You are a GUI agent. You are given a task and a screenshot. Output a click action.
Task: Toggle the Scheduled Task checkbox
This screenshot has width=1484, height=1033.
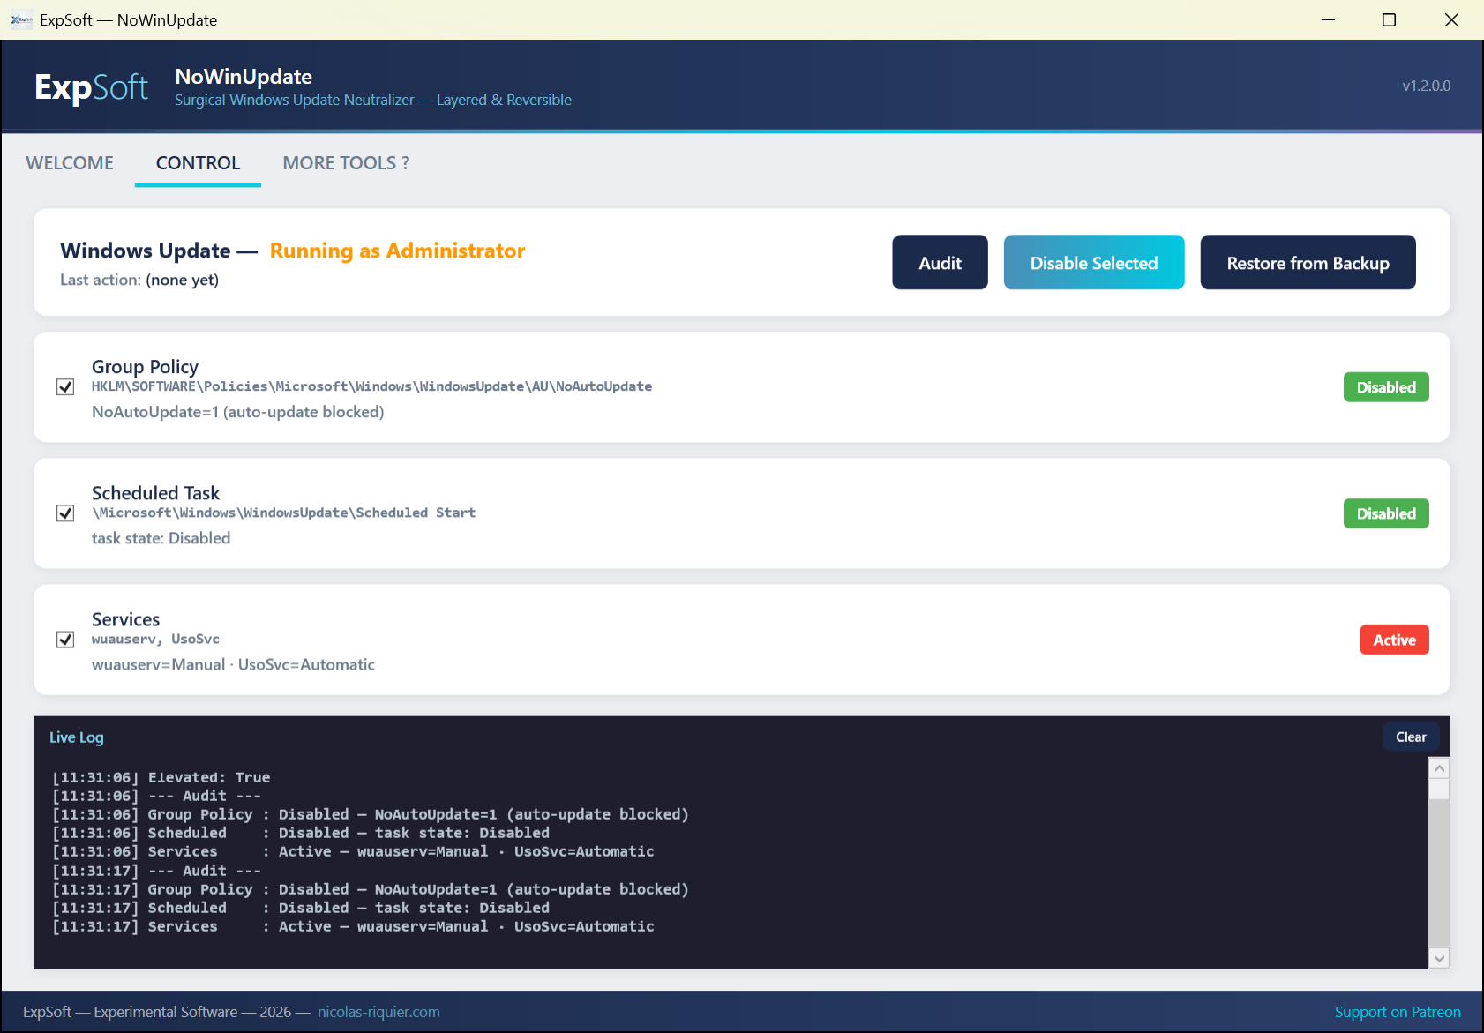65,513
